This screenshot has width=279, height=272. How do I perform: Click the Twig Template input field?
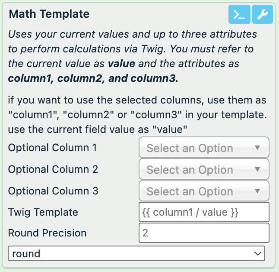pyautogui.click(x=204, y=212)
